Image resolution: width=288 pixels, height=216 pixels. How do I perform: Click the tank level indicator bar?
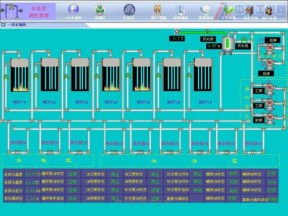[x=228, y=43]
